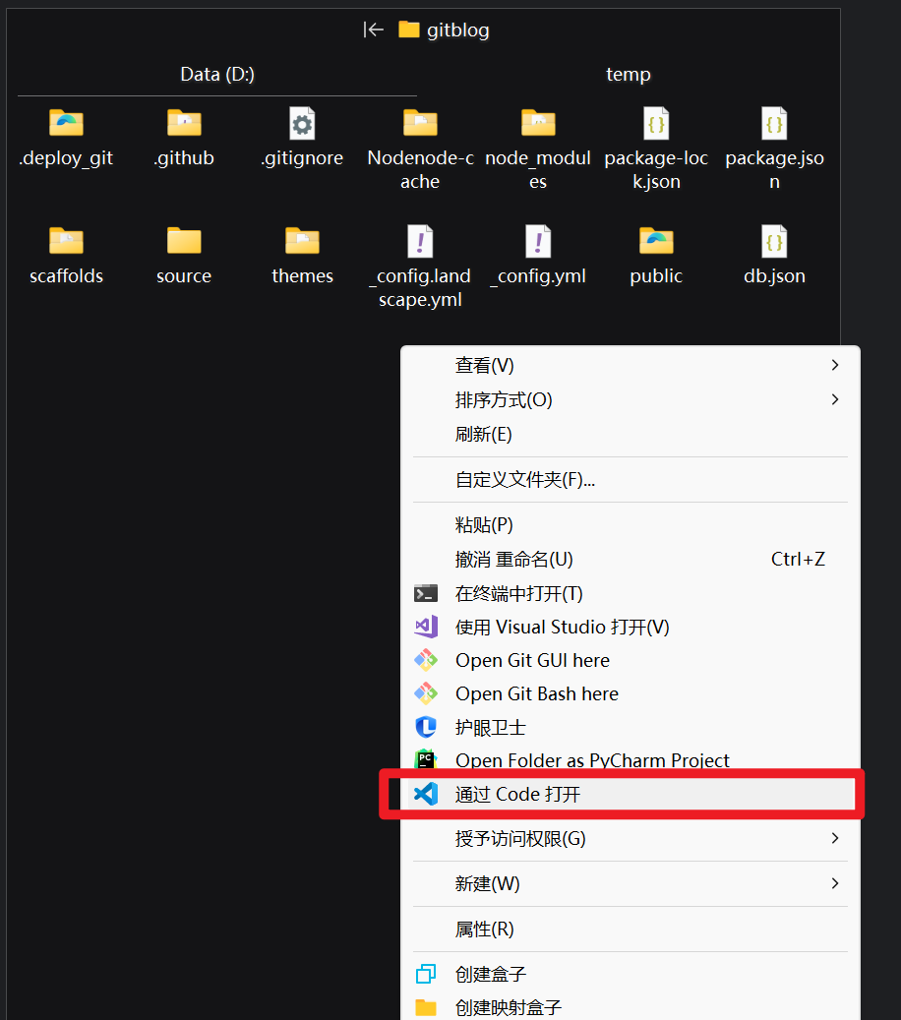The height and width of the screenshot is (1020, 901).
Task: Open the .github folder icon
Action: (x=184, y=124)
